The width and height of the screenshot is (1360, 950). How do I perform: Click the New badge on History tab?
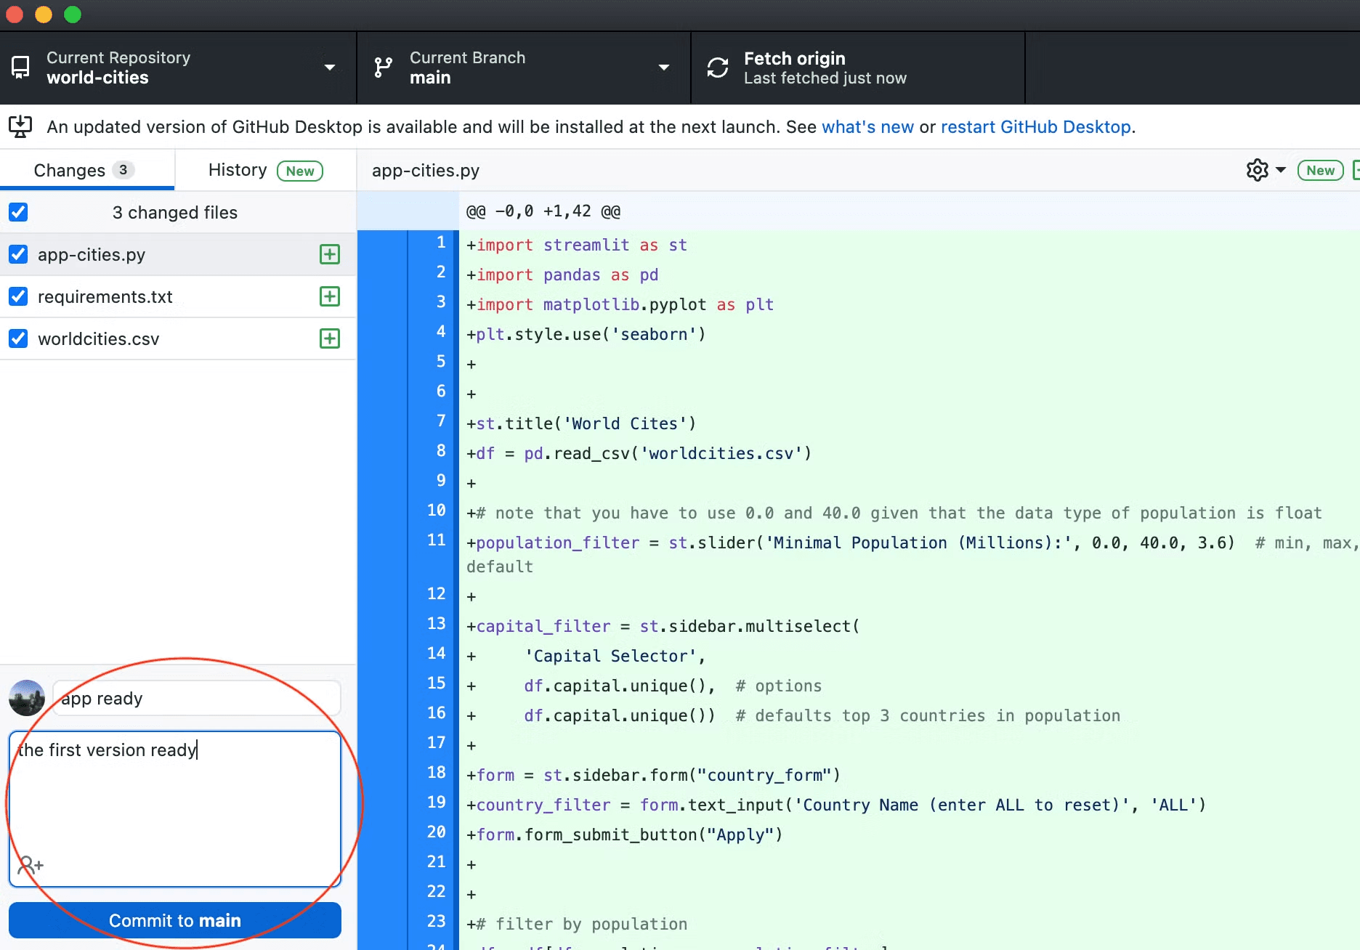pyautogui.click(x=300, y=171)
